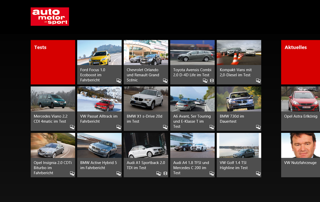The image size is (320, 202).
Task: Open gallery icon on Kompakt-Vans tile
Action: [x=258, y=81]
